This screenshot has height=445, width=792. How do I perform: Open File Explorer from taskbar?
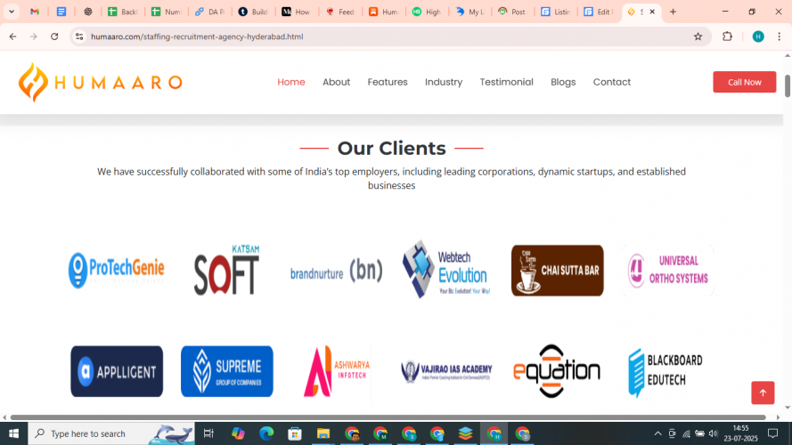pyautogui.click(x=323, y=433)
